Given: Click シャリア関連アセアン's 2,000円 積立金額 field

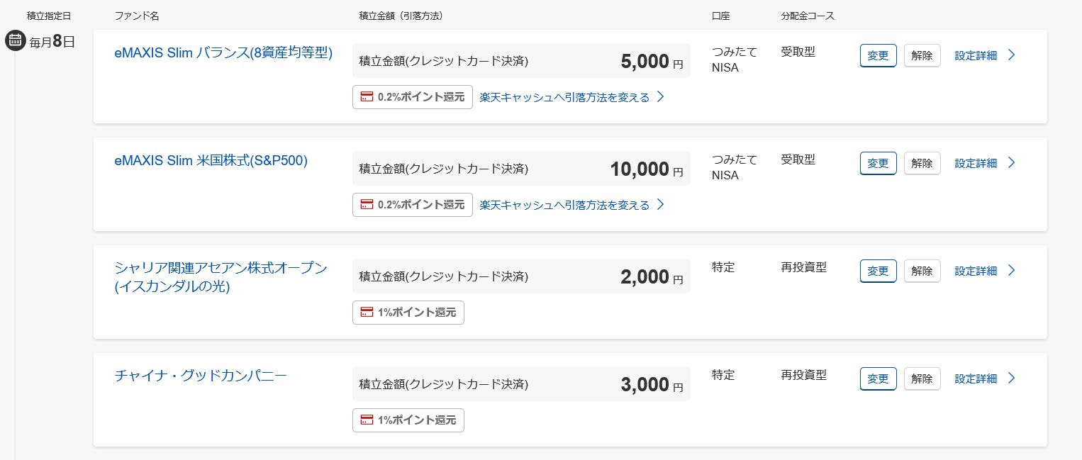Looking at the screenshot, I should tap(522, 276).
